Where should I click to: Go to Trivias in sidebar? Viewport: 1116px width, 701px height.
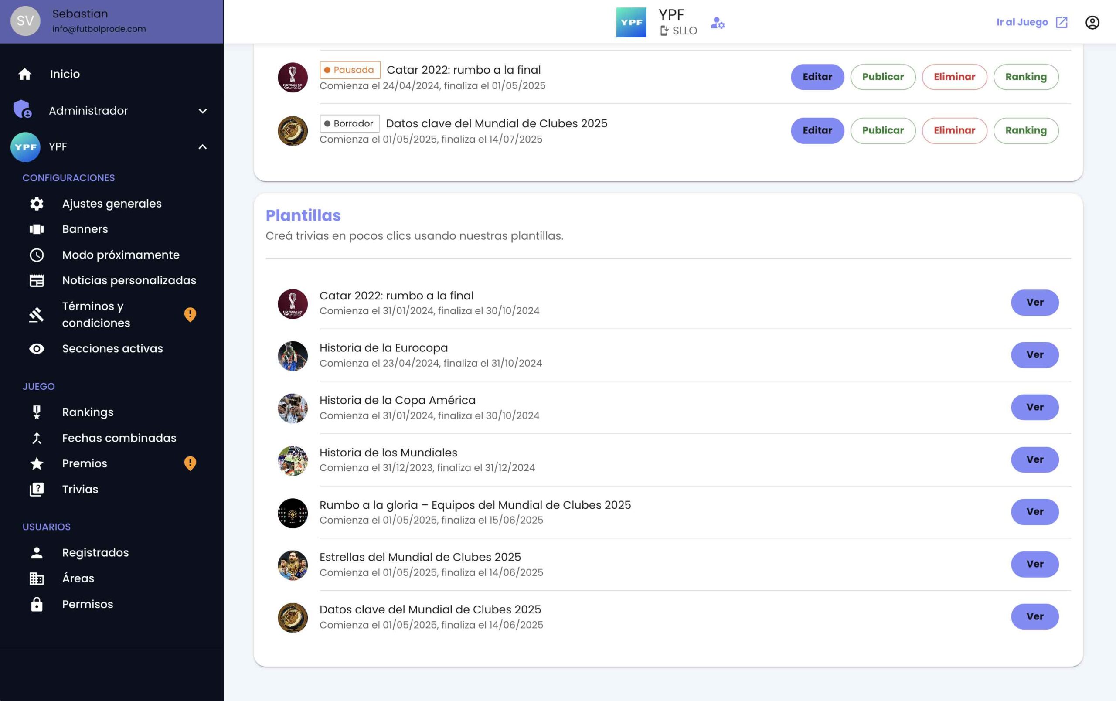coord(80,489)
